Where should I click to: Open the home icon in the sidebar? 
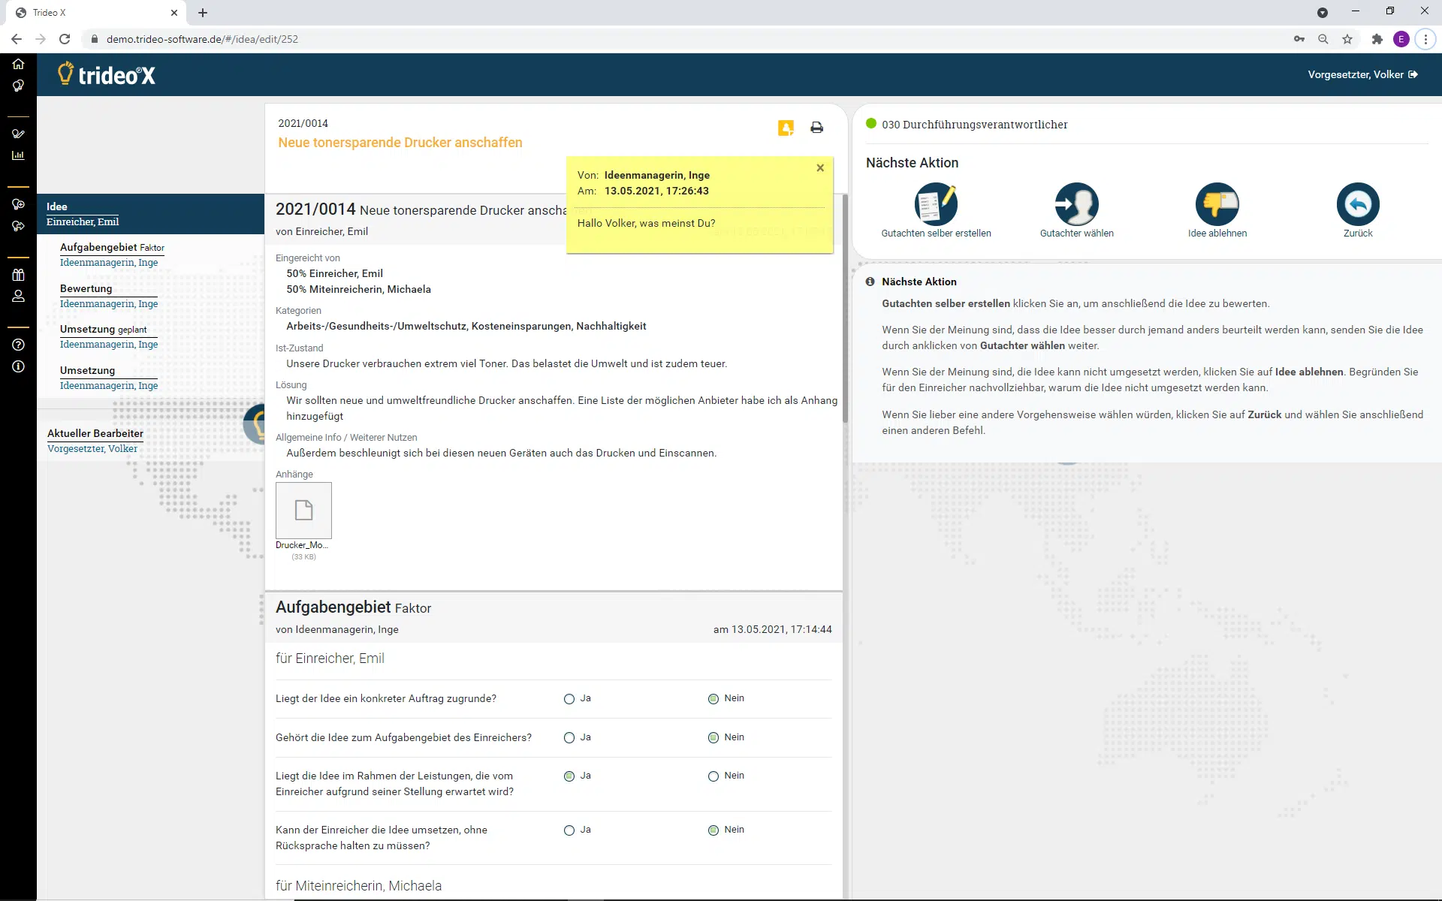coord(18,64)
